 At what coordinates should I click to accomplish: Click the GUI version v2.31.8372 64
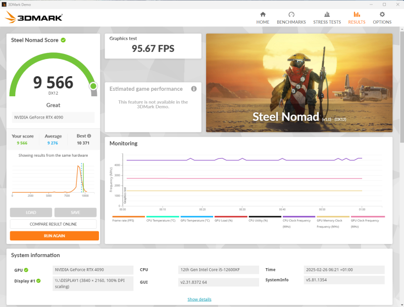[x=219, y=282]
